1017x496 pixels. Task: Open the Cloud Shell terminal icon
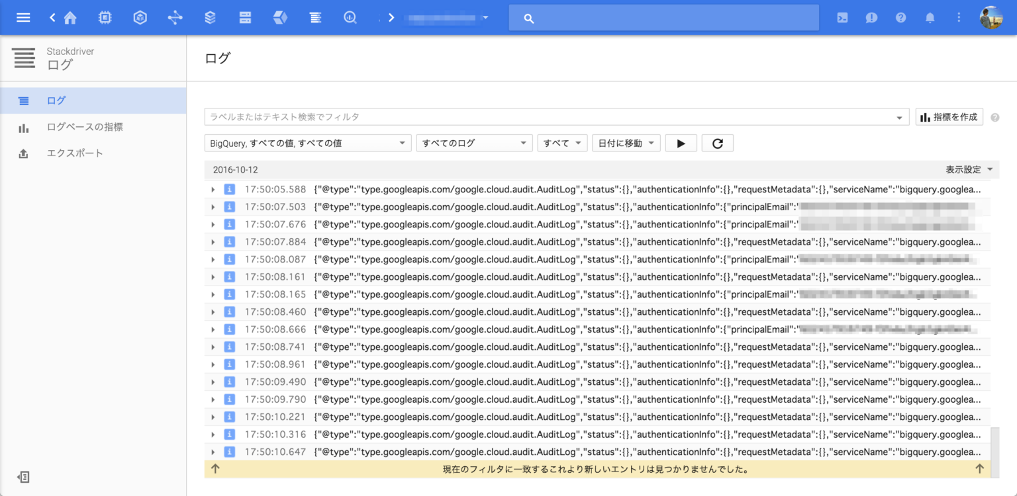click(842, 17)
